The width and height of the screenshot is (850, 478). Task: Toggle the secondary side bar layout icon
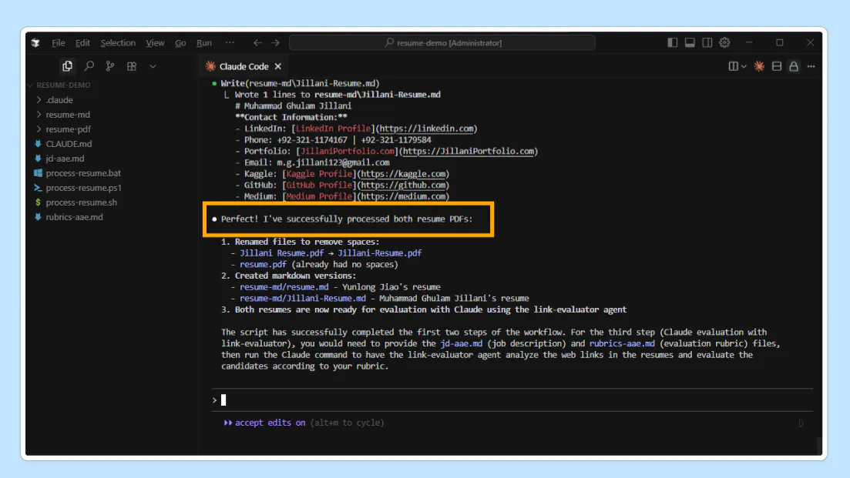(x=707, y=42)
